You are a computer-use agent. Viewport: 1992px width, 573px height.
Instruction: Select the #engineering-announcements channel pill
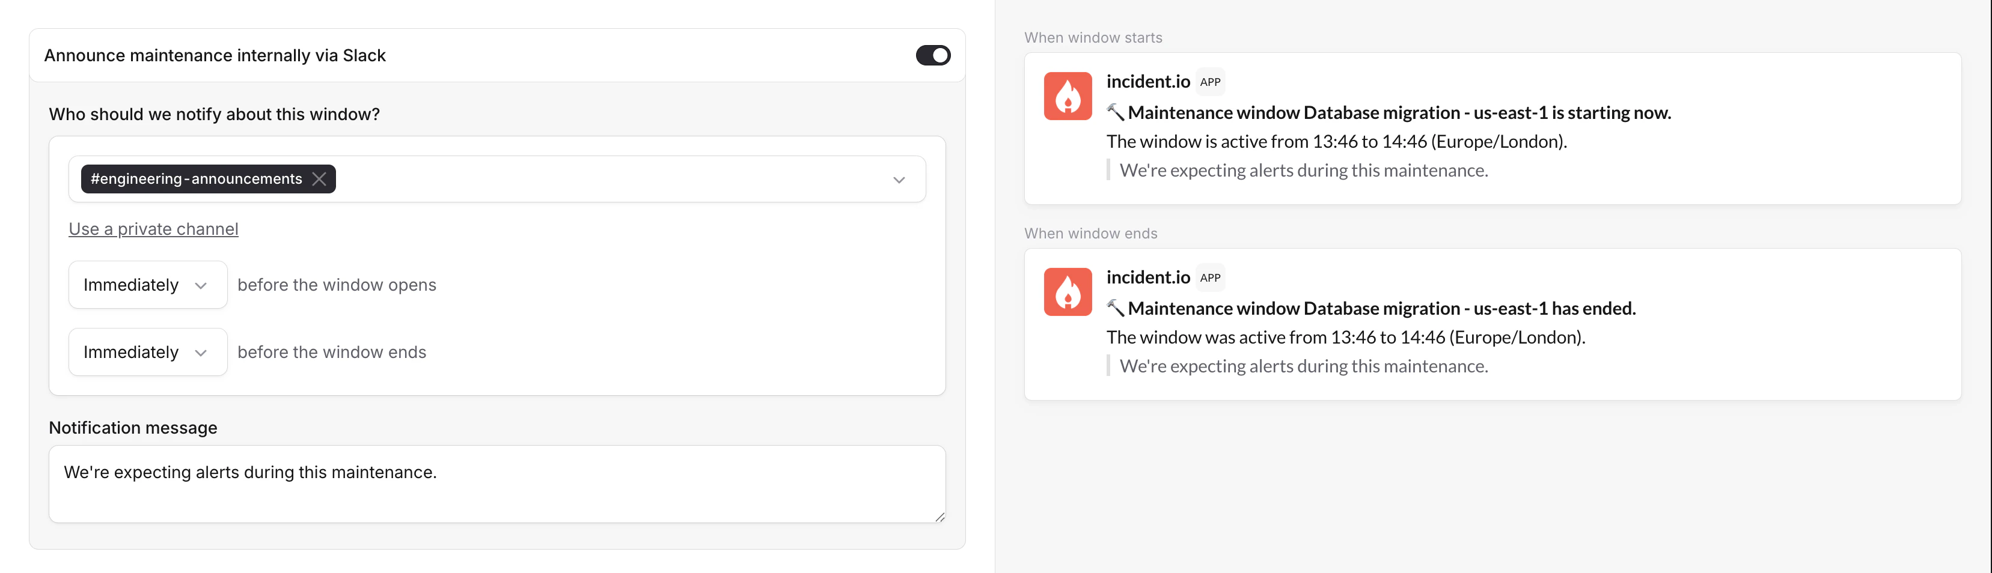(x=192, y=178)
